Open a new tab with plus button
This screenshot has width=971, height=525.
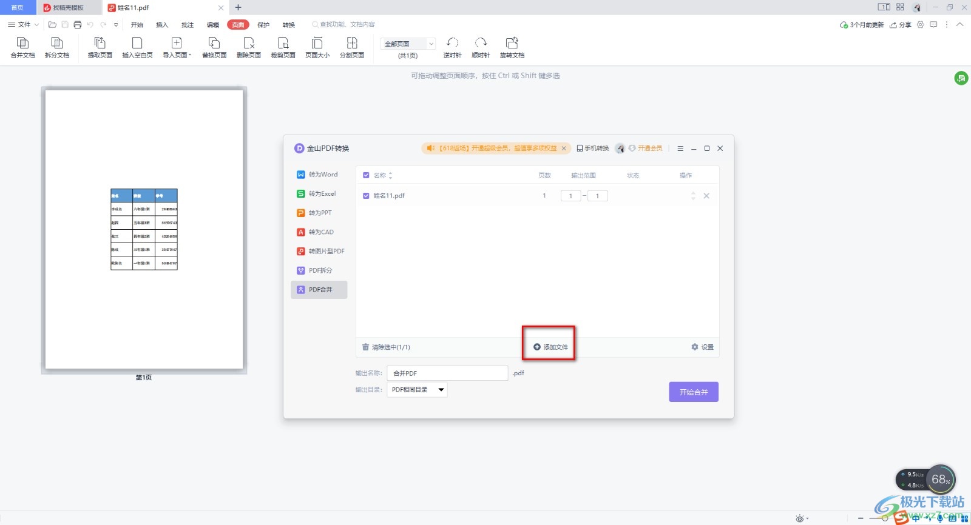239,8
